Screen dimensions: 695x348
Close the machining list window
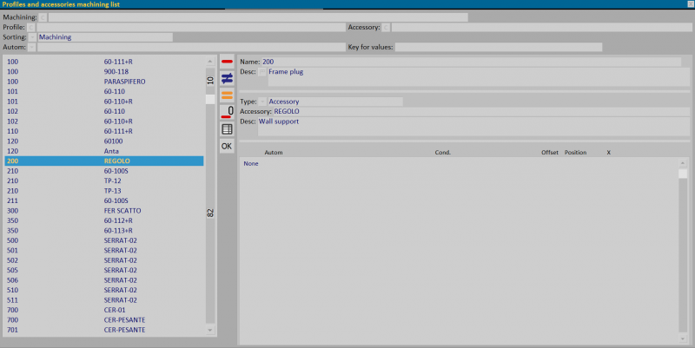[690, 4]
